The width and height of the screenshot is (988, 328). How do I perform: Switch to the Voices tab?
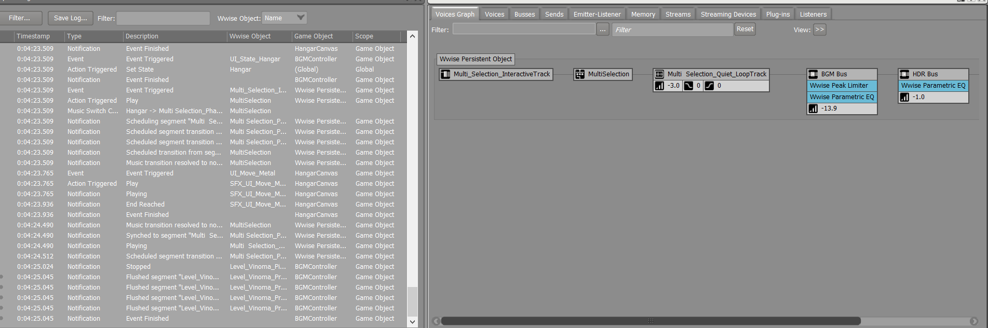tap(494, 14)
